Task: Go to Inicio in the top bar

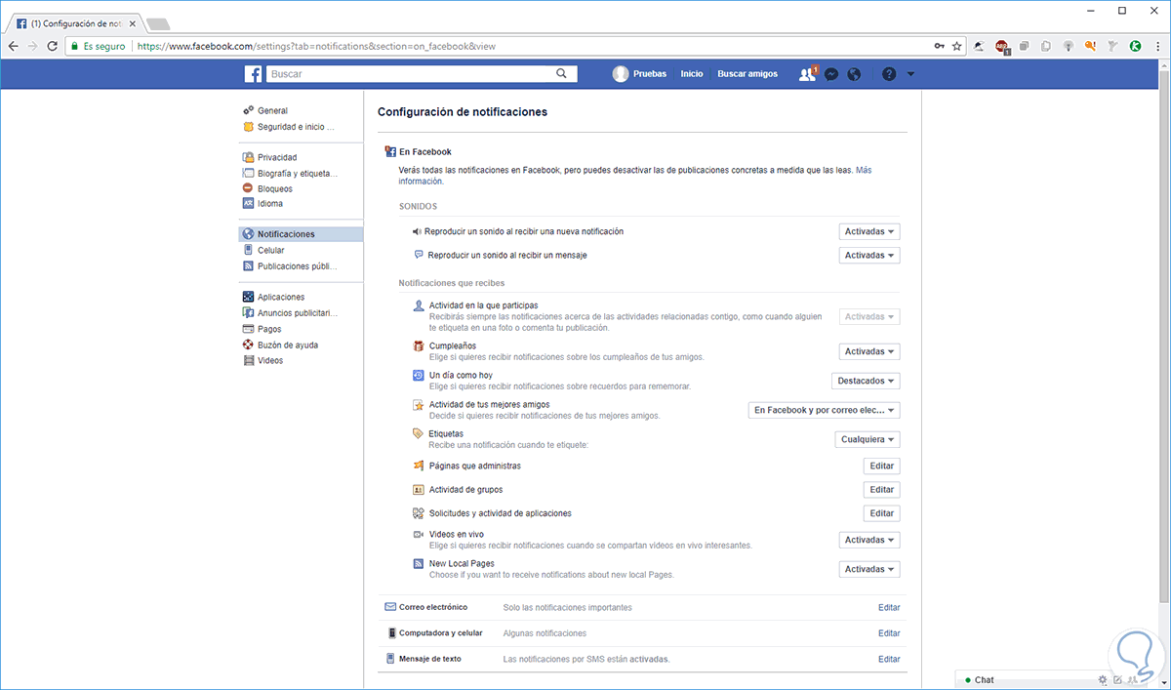Action: pos(692,74)
